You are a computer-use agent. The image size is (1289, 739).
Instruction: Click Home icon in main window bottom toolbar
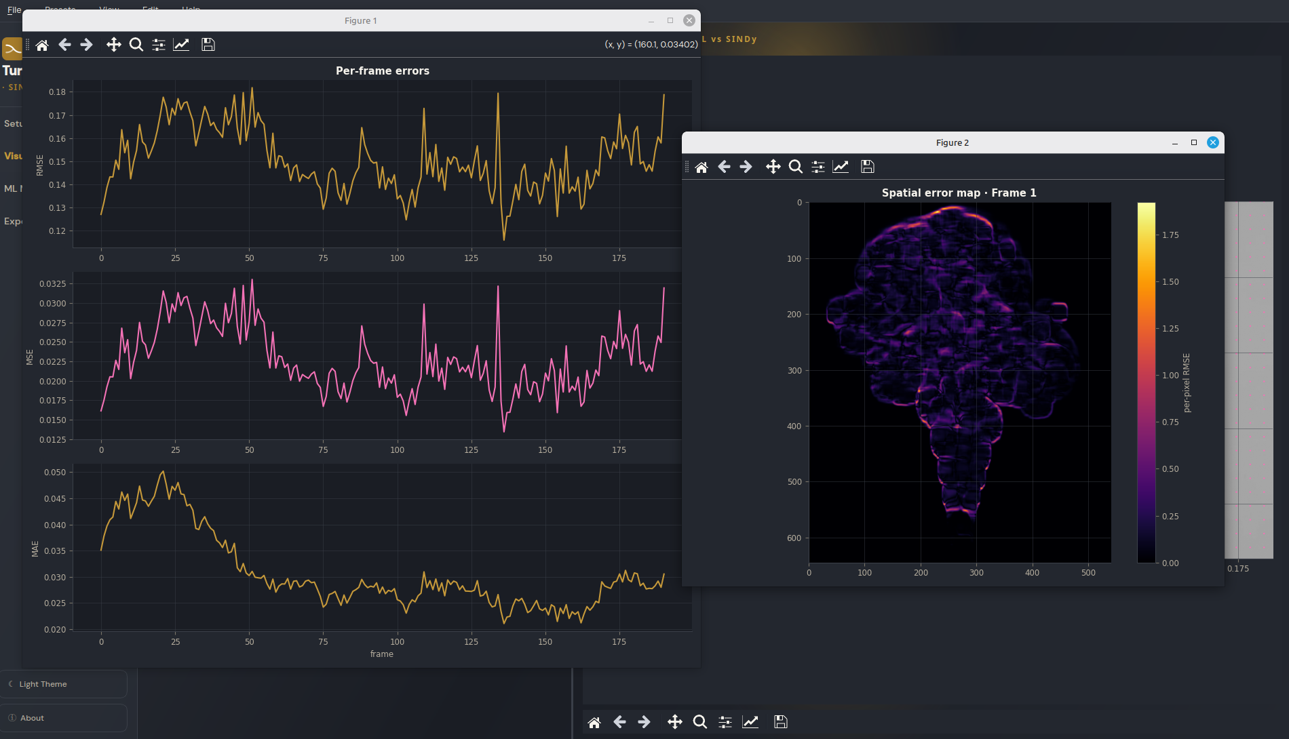tap(594, 722)
